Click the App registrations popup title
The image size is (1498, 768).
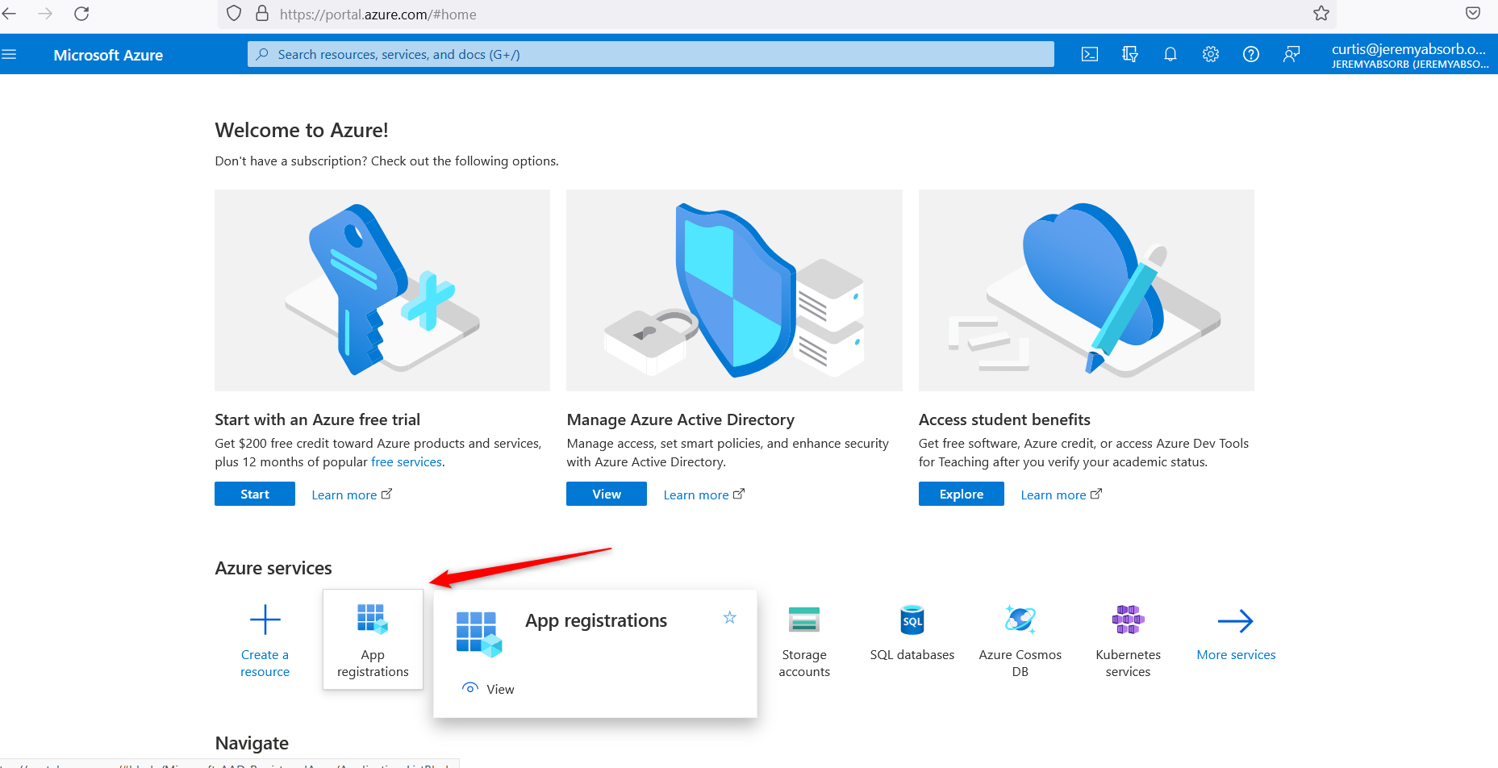pos(596,620)
